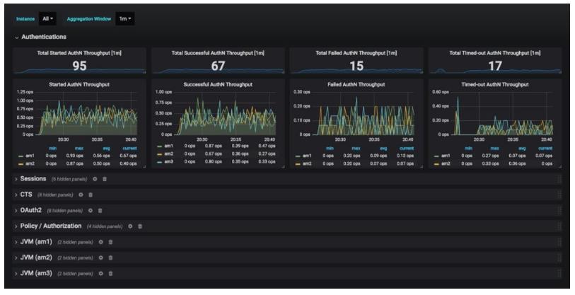The height and width of the screenshot is (295, 575).
Task: Click the JVM (am1) row trash icon
Action: pos(110,242)
